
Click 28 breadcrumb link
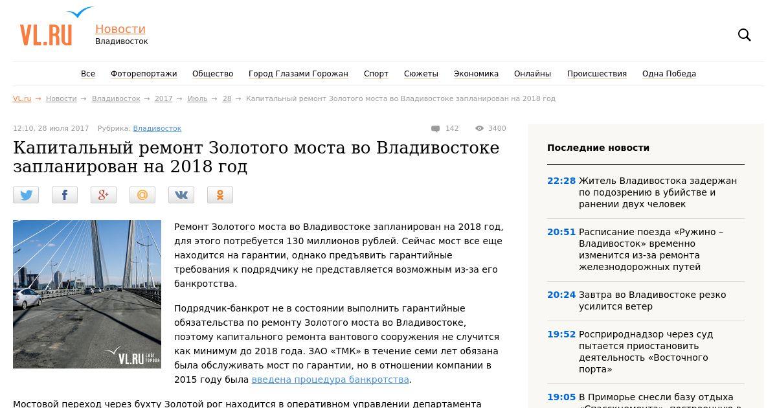227,98
